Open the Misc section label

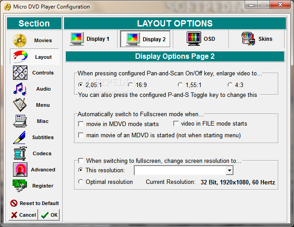43,121
